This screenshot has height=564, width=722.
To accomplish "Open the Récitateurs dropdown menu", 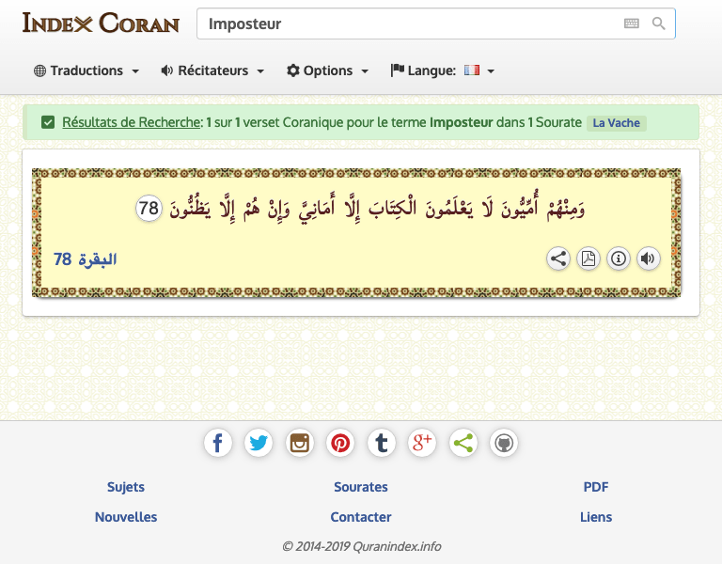I will point(212,70).
